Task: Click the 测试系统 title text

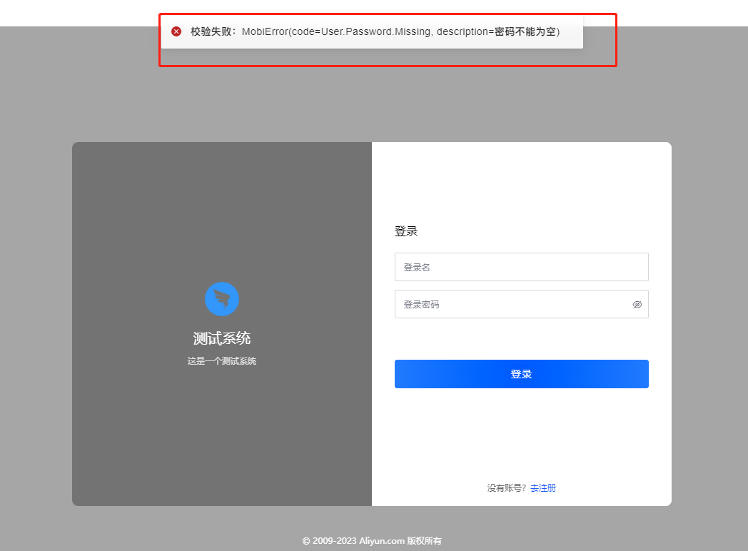Action: pyautogui.click(x=222, y=338)
